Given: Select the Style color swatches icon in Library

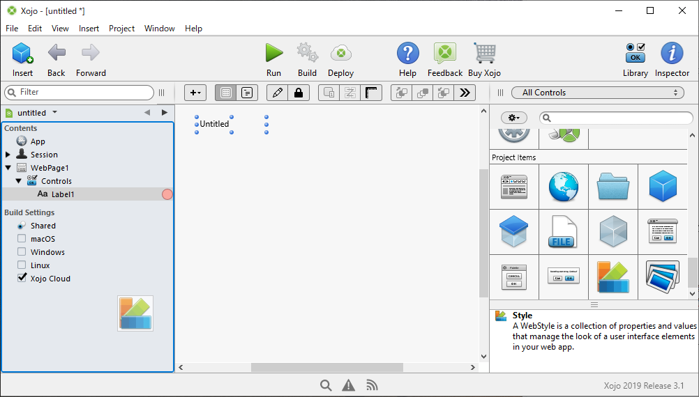Looking at the screenshot, I should pyautogui.click(x=613, y=277).
